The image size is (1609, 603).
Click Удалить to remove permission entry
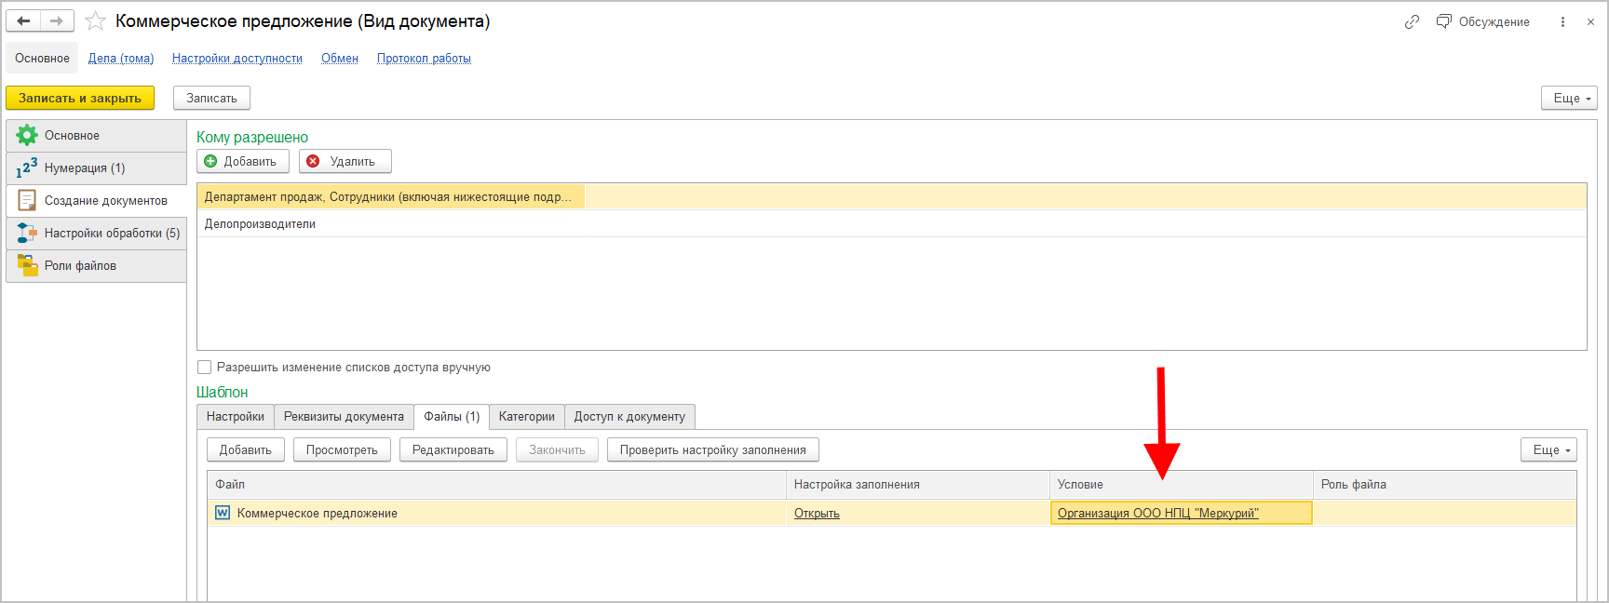coord(345,162)
